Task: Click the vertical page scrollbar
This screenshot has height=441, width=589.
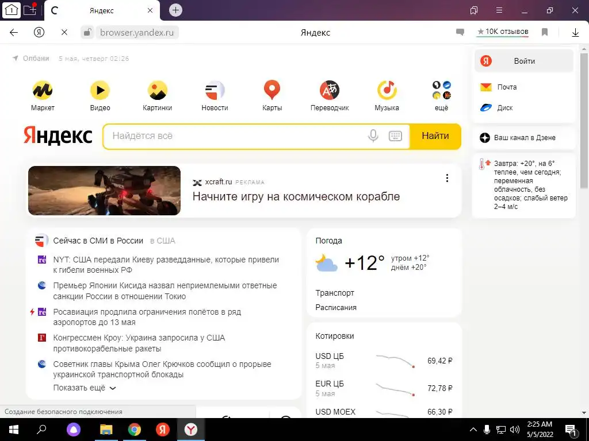Action: 584,120
